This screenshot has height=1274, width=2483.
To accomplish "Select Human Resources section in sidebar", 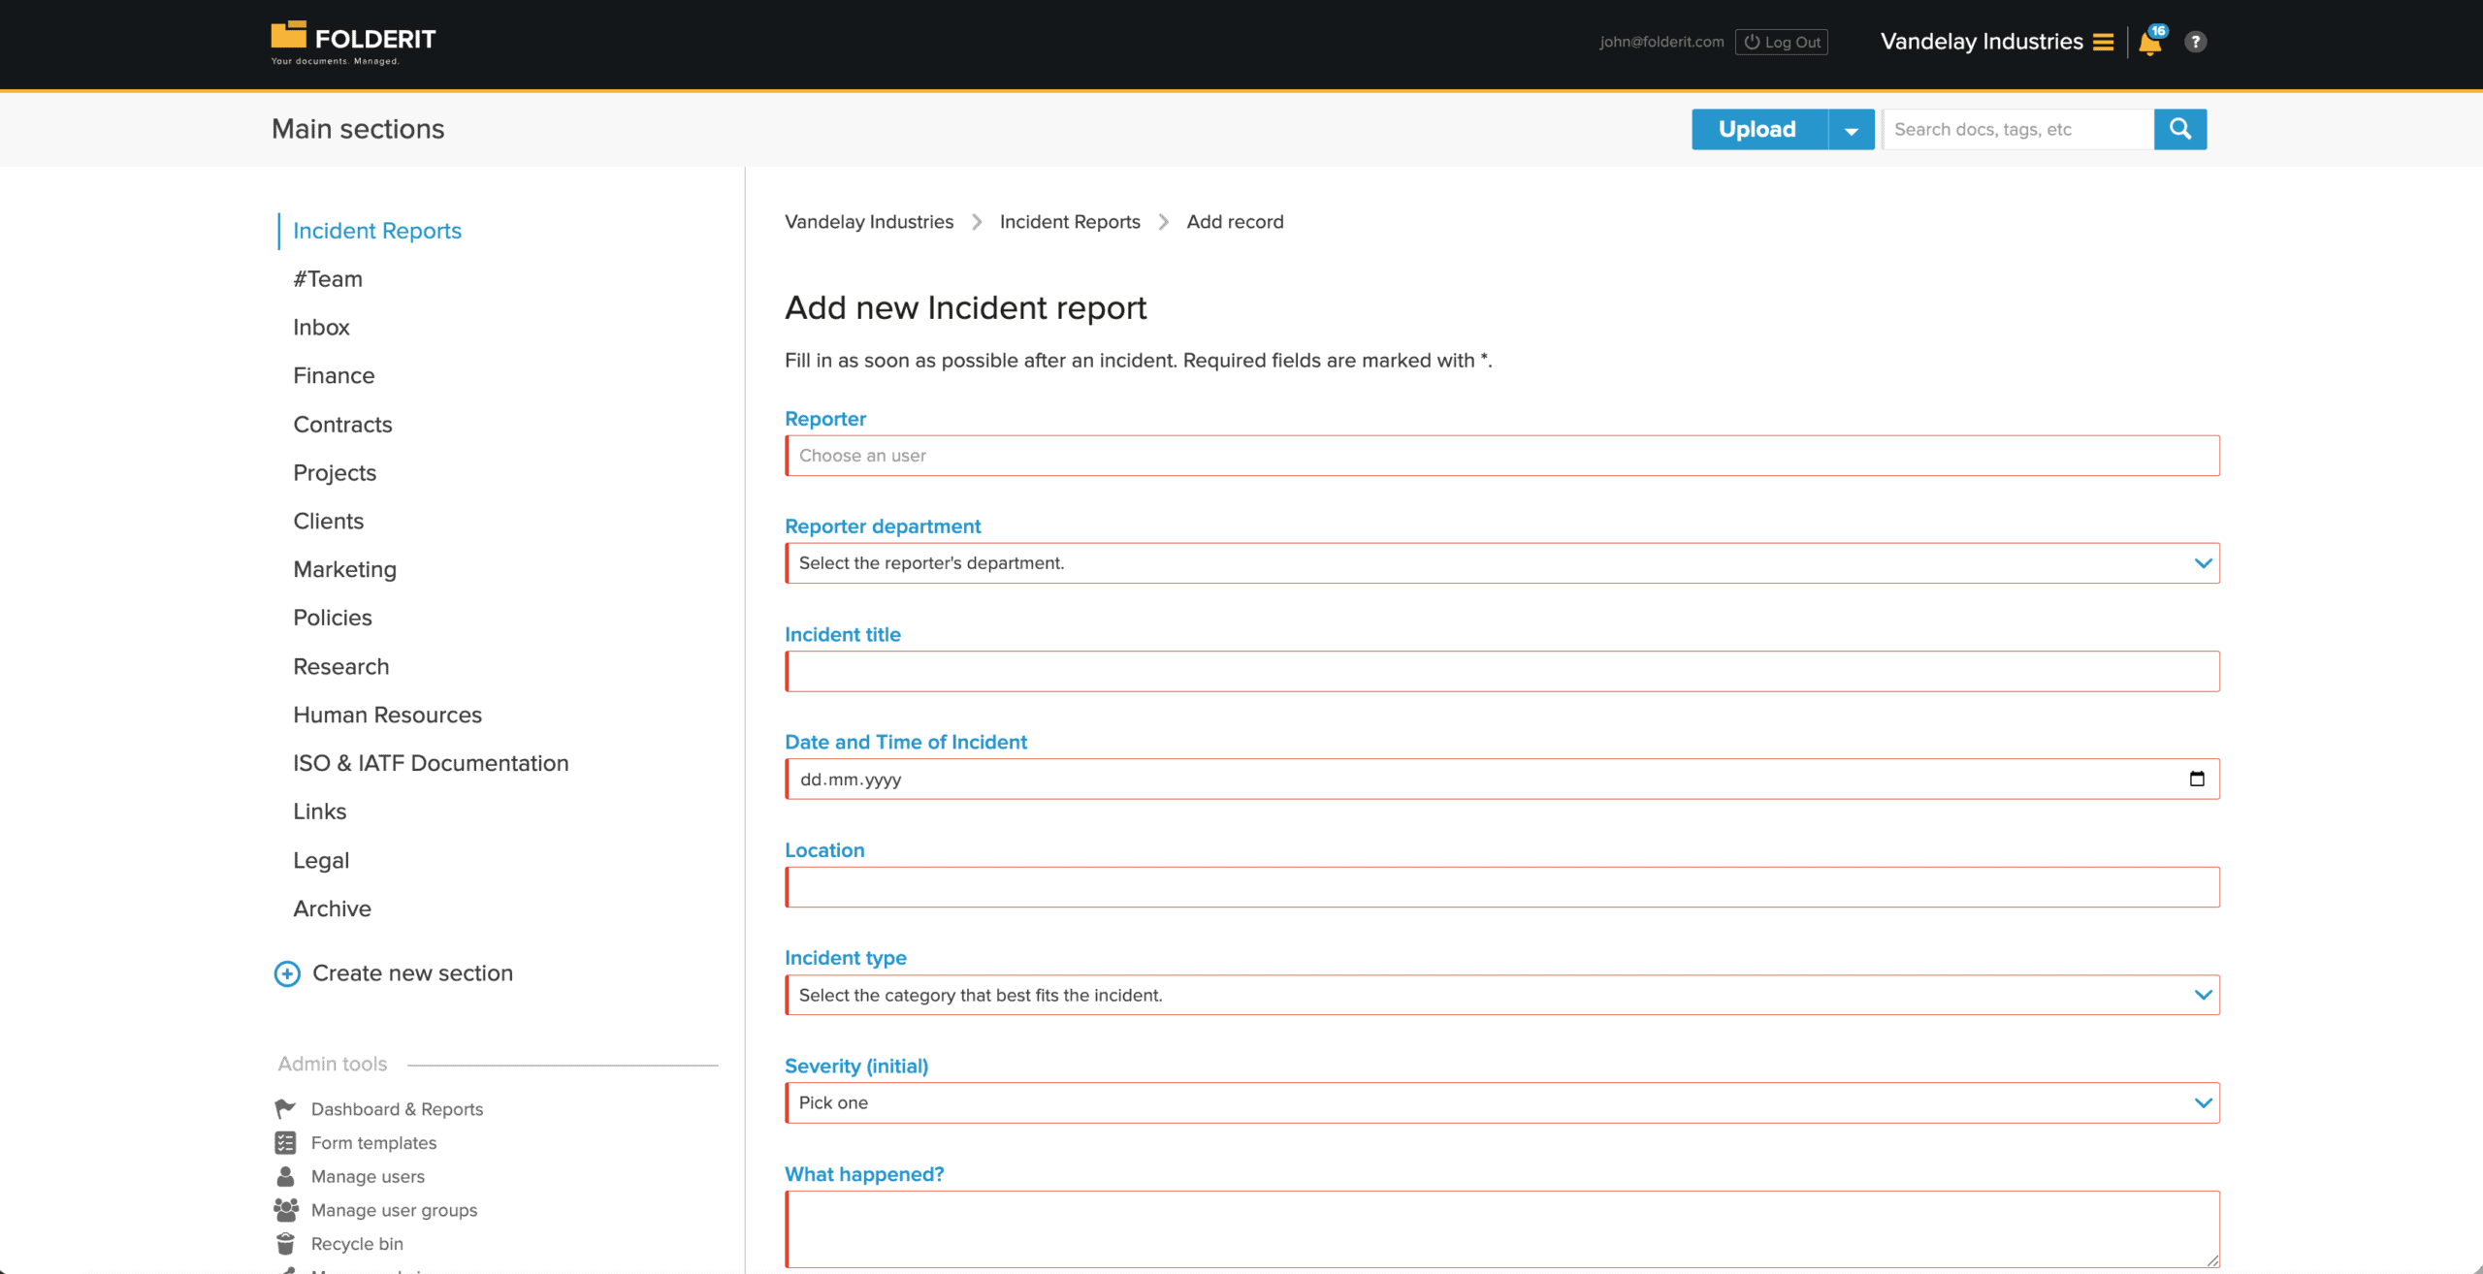I will (387, 715).
